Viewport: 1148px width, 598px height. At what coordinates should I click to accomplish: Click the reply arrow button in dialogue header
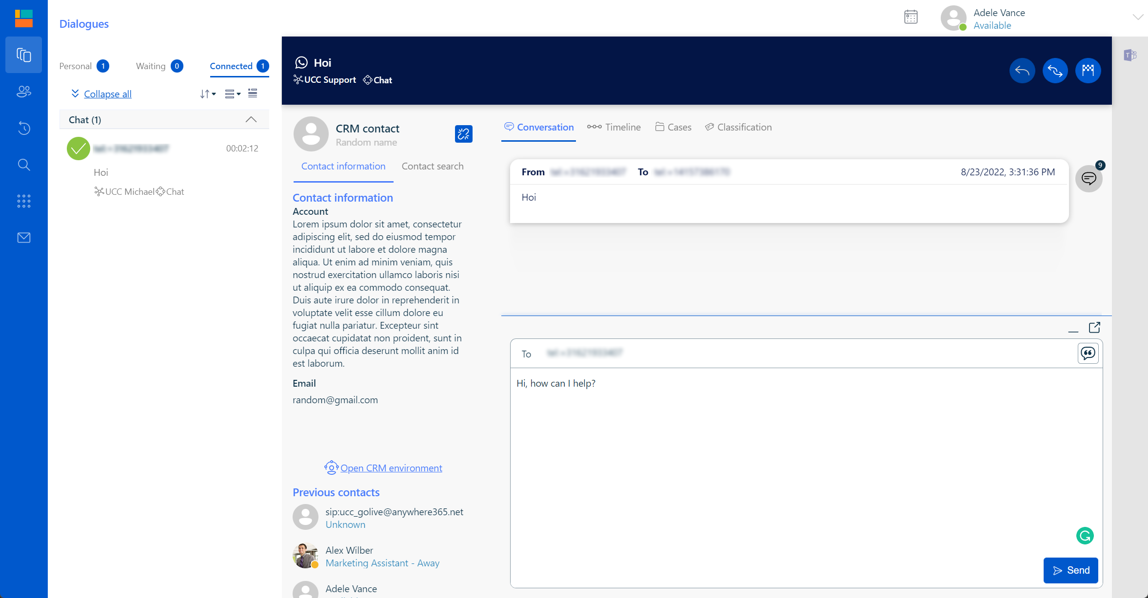[1022, 71]
